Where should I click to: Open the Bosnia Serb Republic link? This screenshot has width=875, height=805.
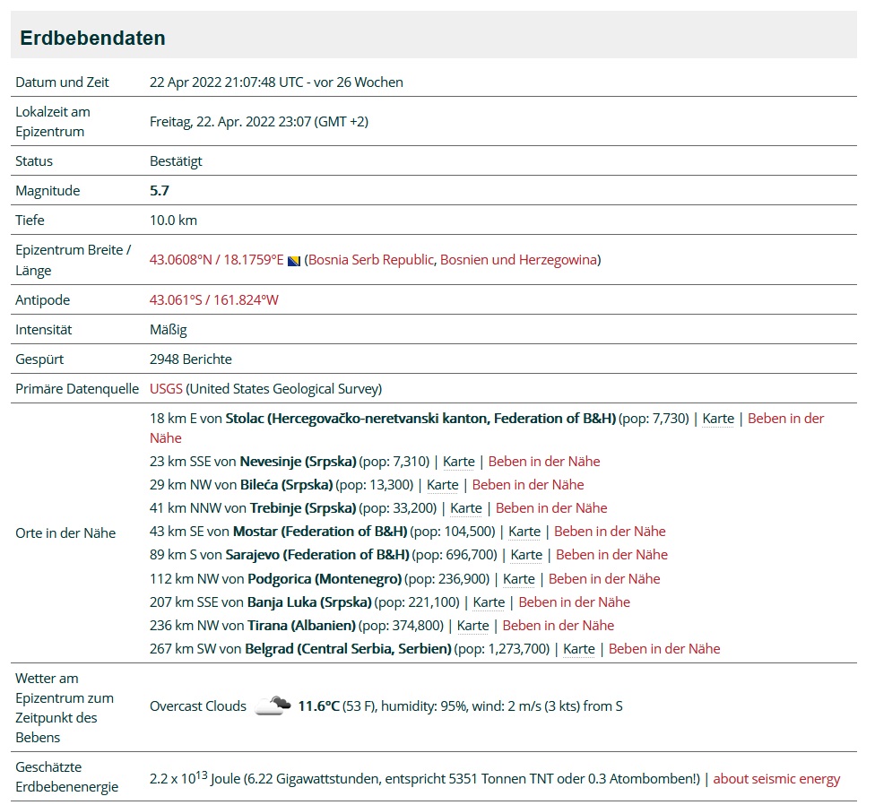(371, 260)
